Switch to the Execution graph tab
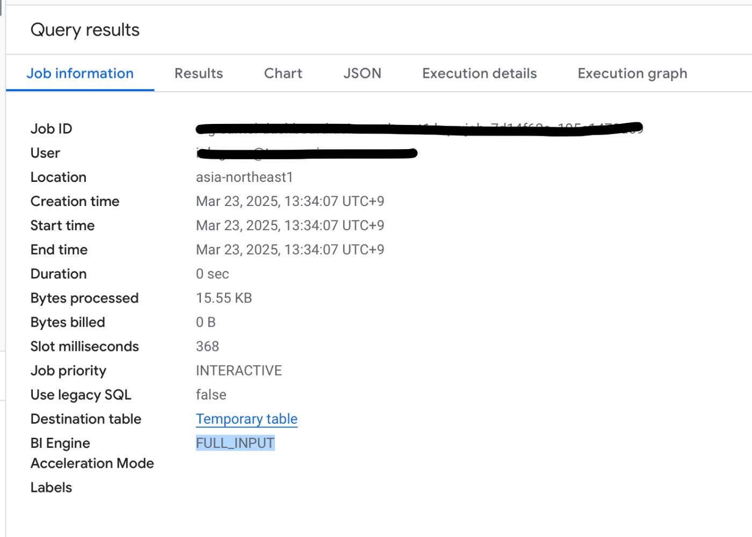The width and height of the screenshot is (752, 537). tap(632, 73)
